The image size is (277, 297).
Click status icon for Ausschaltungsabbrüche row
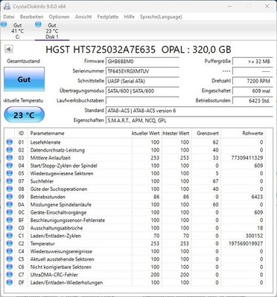[x=10, y=228]
